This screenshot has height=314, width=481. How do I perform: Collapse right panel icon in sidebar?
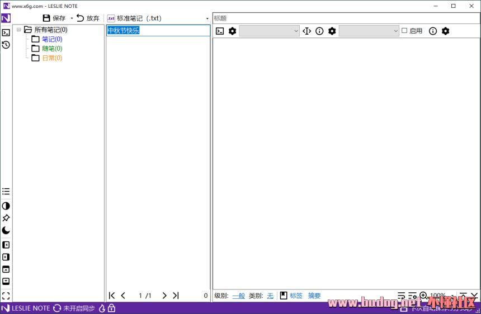coord(6,257)
